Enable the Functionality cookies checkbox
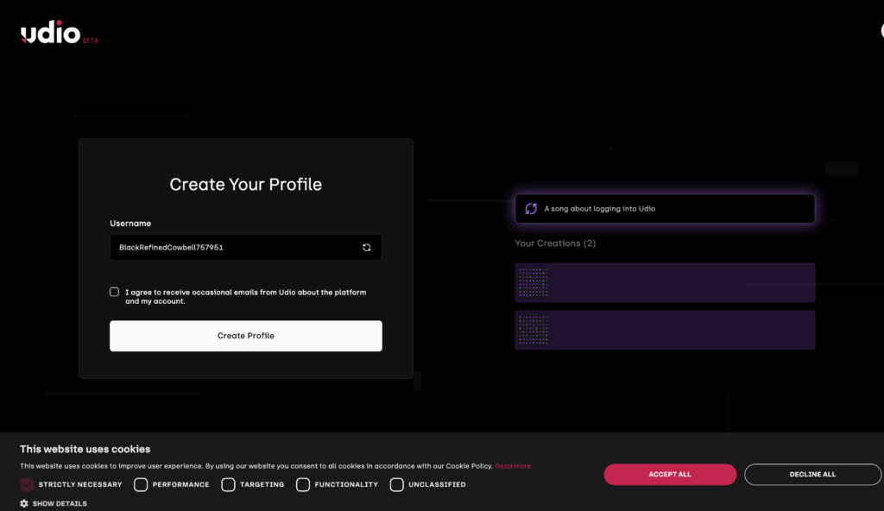884x511 pixels. [303, 484]
